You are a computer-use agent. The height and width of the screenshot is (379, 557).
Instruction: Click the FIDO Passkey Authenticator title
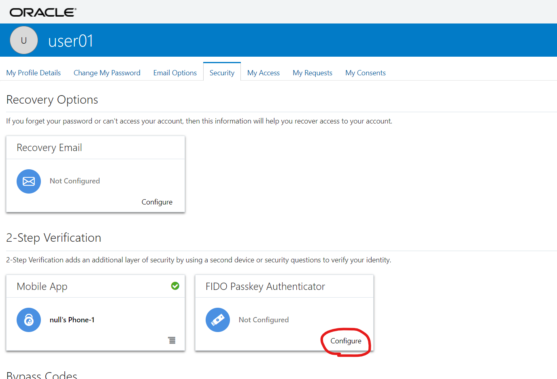(x=265, y=287)
